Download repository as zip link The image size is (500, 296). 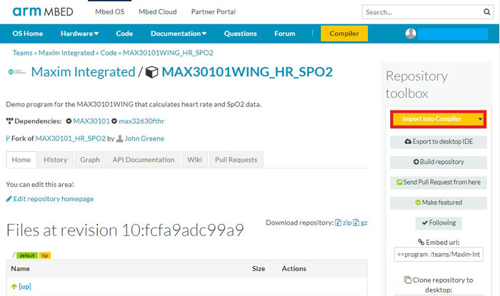347,223
